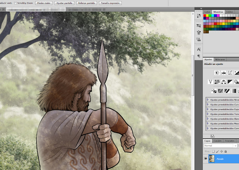Click the scroll up arrow of canvas

click(193, 14)
